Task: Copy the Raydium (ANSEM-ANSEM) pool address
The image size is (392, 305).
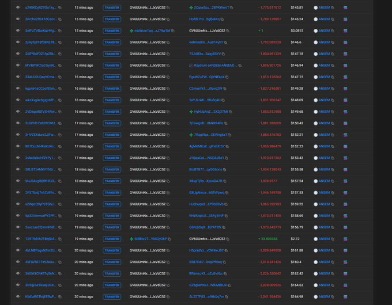Action: point(240,66)
